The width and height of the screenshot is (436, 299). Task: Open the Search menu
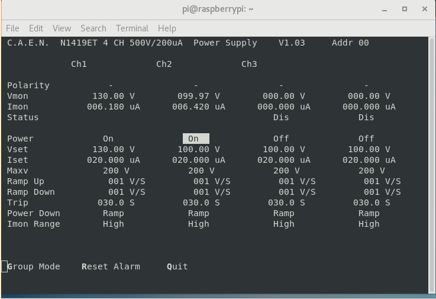point(93,28)
